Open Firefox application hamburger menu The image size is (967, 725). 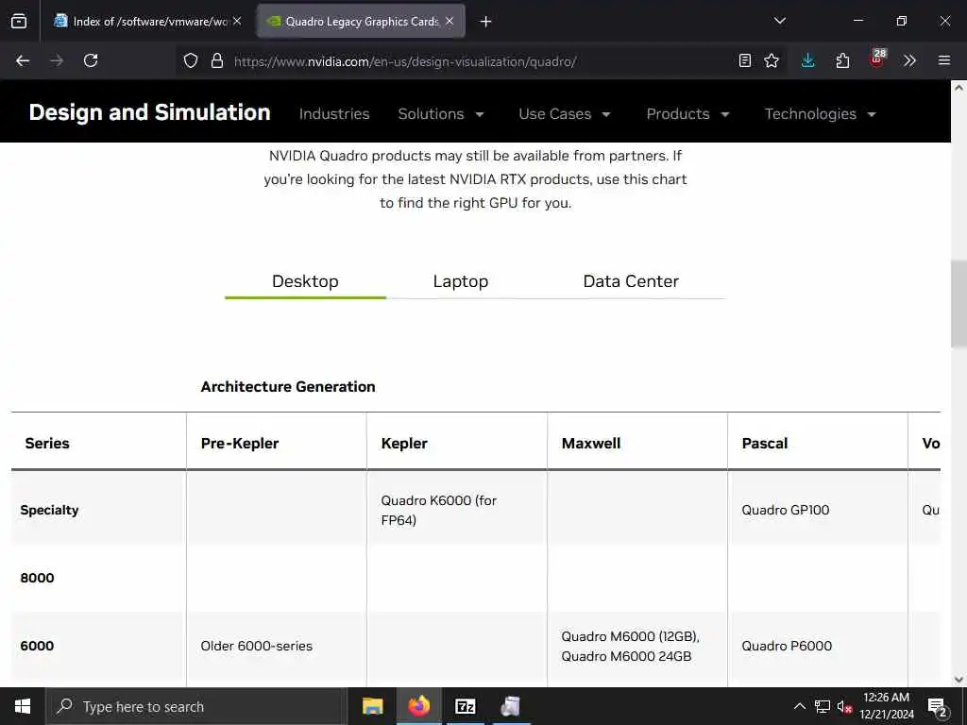coord(944,60)
